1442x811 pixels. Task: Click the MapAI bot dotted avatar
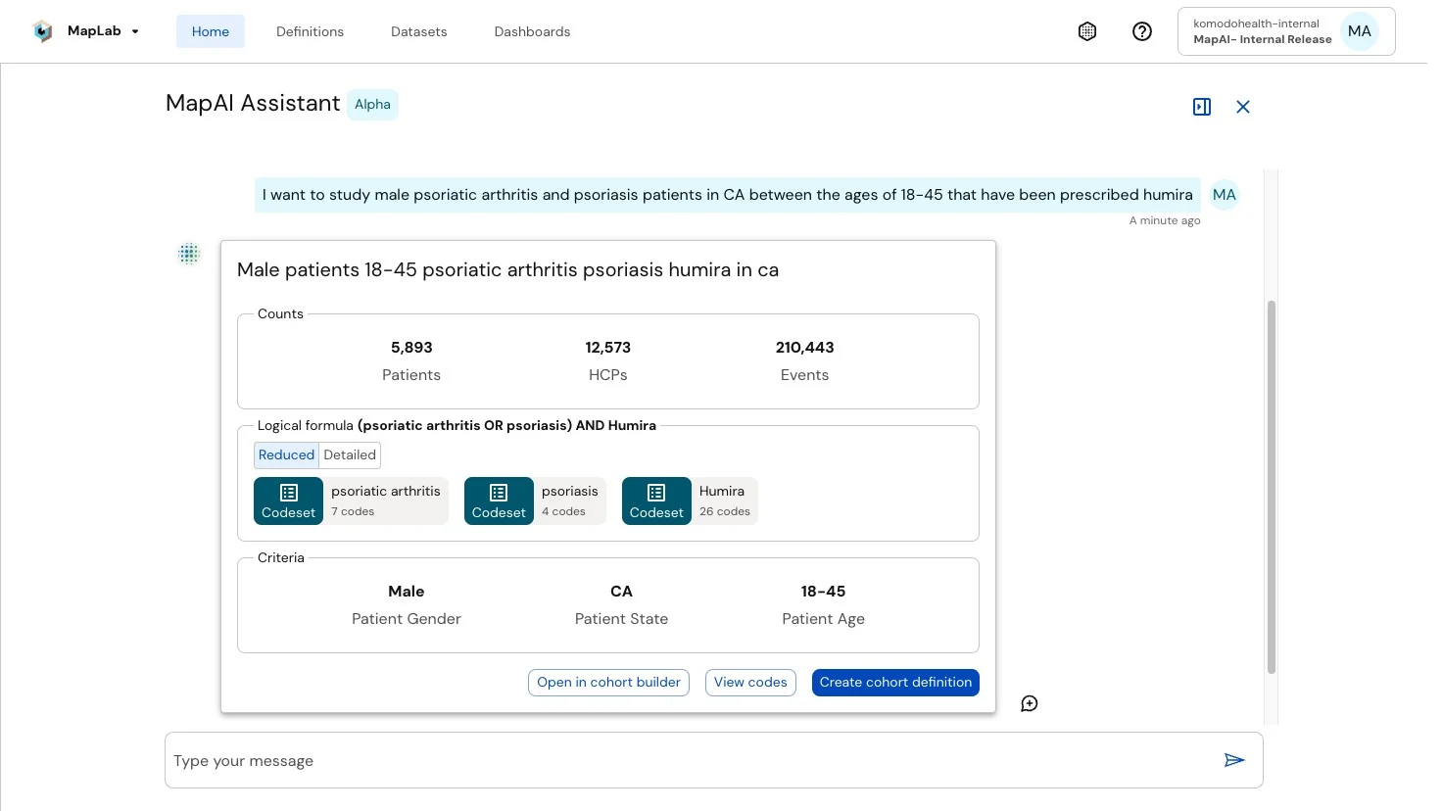tap(189, 255)
